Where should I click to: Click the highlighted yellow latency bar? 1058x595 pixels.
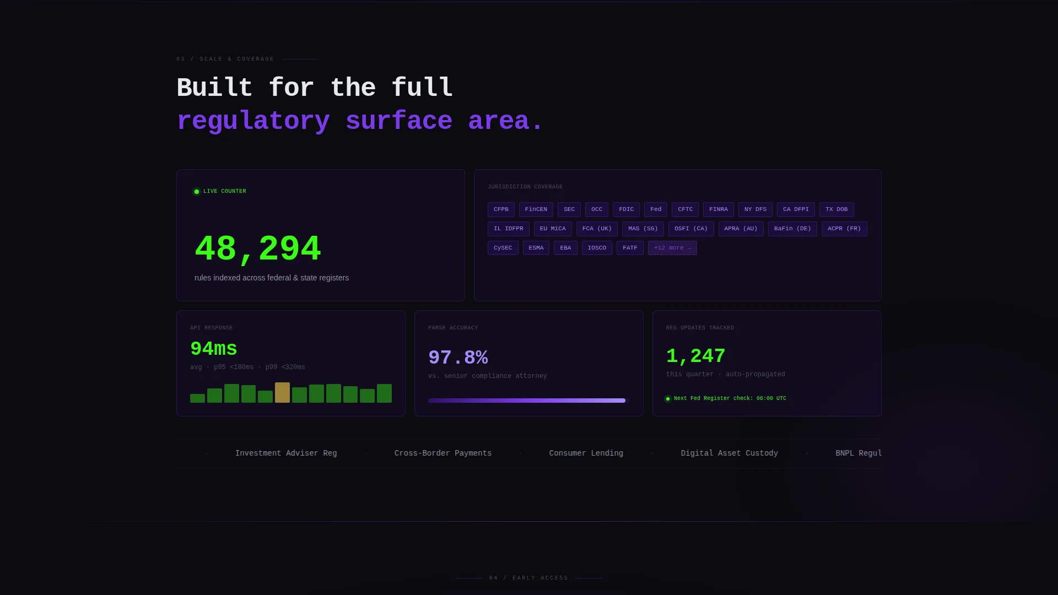click(x=282, y=392)
